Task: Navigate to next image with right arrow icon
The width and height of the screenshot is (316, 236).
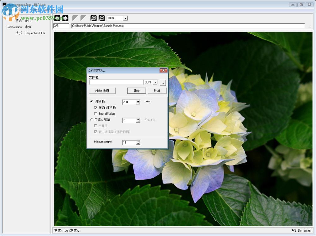Action: [x=65, y=18]
